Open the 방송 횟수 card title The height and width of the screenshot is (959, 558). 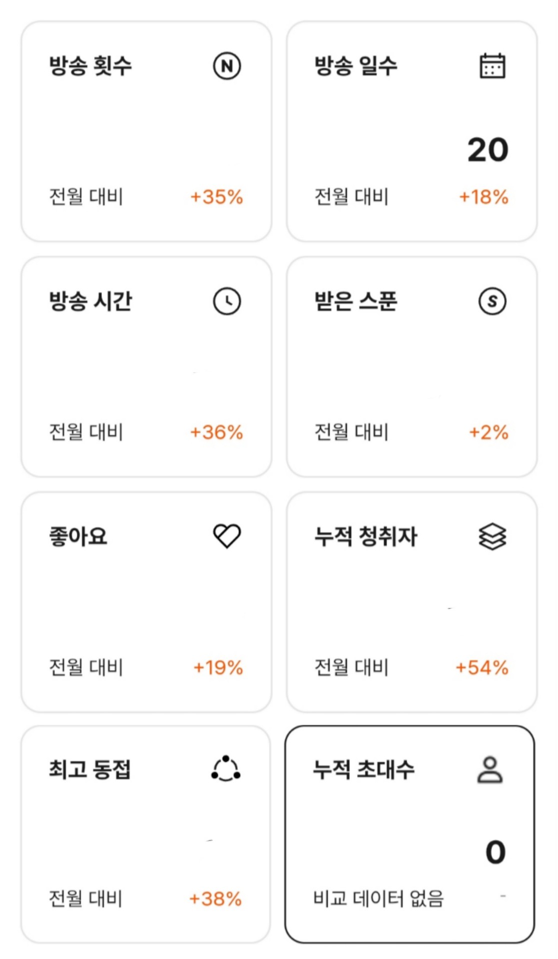tap(90, 66)
